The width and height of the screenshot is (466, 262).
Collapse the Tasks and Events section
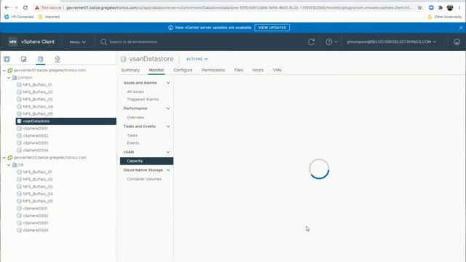[168, 127]
